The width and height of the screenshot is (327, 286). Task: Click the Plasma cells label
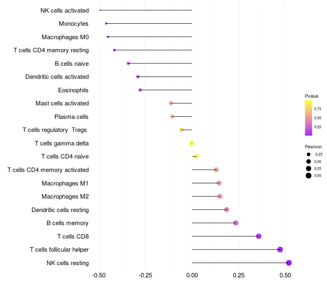click(72, 117)
